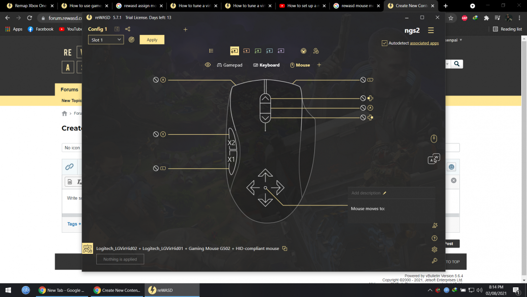Click the Y button mapping for the X2 side button
The image size is (527, 297).
(x=163, y=134)
